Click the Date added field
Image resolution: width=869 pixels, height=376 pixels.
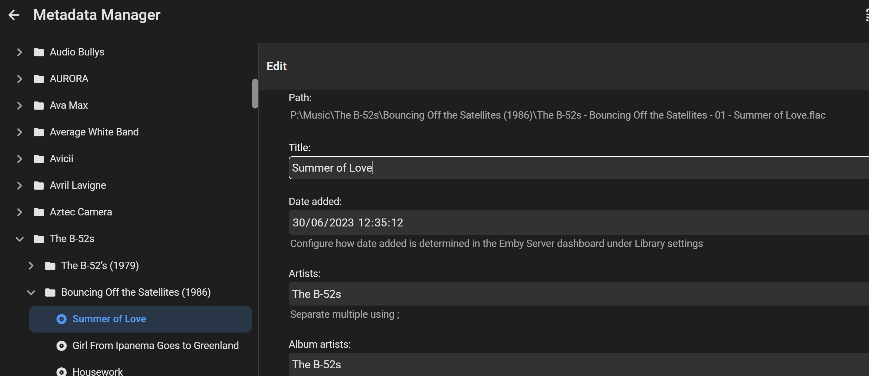(x=574, y=223)
